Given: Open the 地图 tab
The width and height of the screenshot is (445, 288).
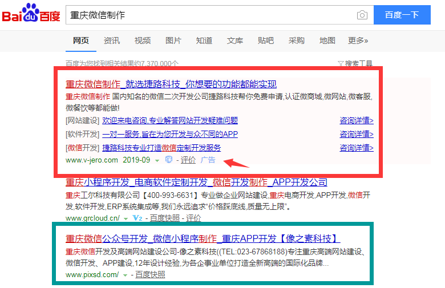Looking at the screenshot, I should pyautogui.click(x=327, y=40).
